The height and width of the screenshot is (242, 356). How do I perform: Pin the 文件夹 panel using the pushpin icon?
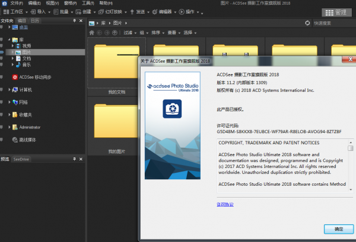coord(74,20)
